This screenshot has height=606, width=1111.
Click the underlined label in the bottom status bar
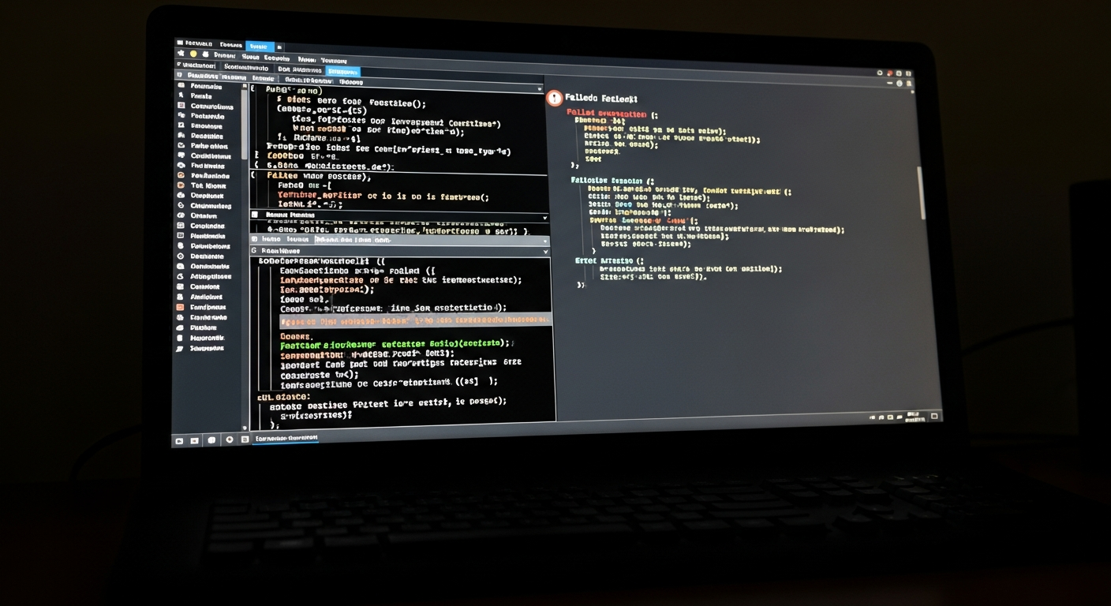coord(286,438)
